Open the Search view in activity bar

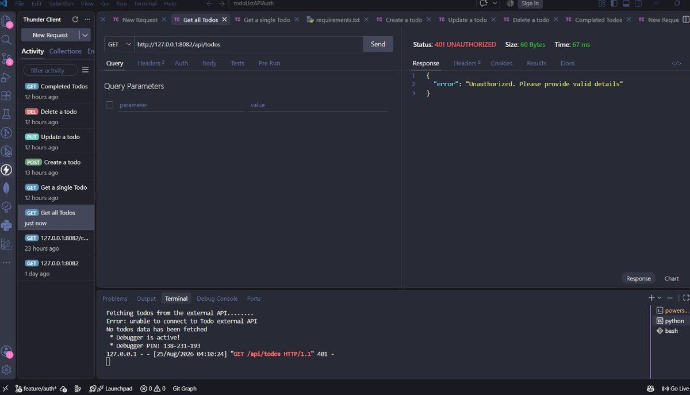pyautogui.click(x=7, y=40)
